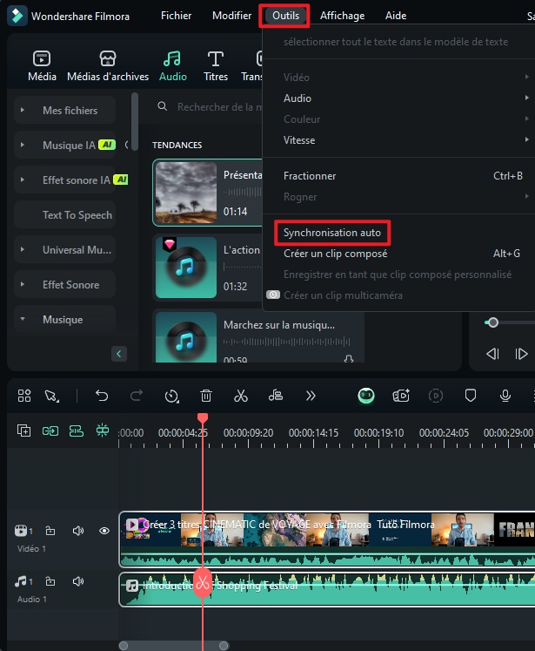
Task: Select the Audio tab icon
Action: [x=172, y=58]
